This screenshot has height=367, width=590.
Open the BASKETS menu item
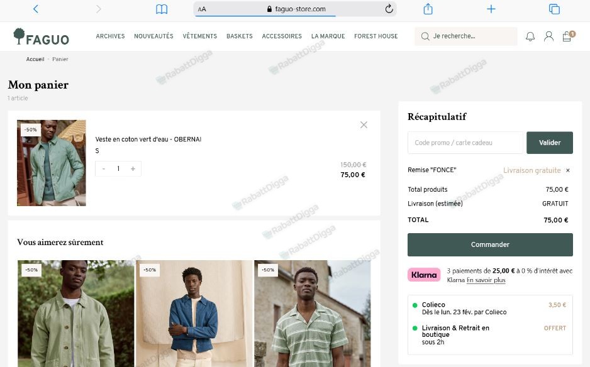tap(239, 36)
